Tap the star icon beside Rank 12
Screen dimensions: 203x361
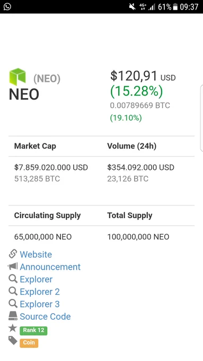click(x=13, y=328)
